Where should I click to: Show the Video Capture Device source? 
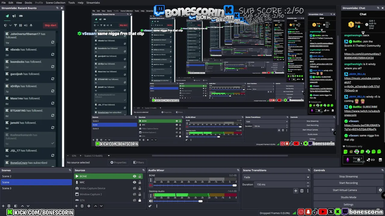click(134, 188)
